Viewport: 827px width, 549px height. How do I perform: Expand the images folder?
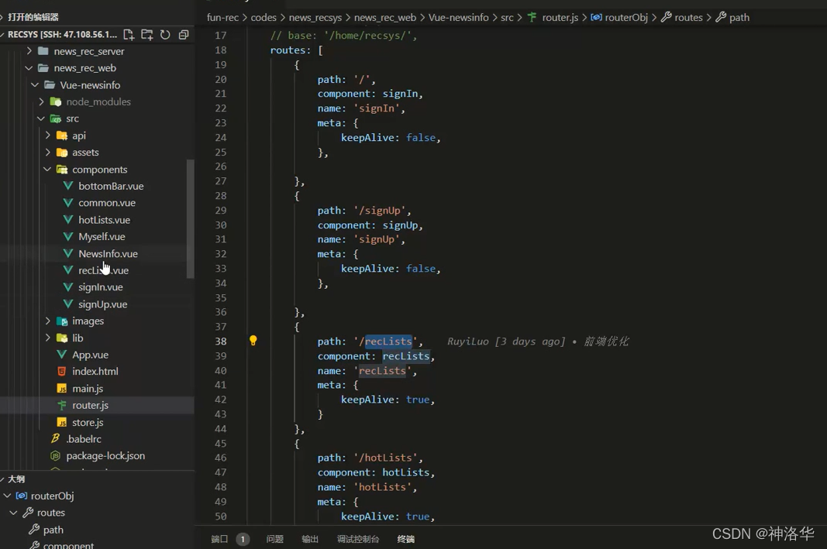point(48,321)
